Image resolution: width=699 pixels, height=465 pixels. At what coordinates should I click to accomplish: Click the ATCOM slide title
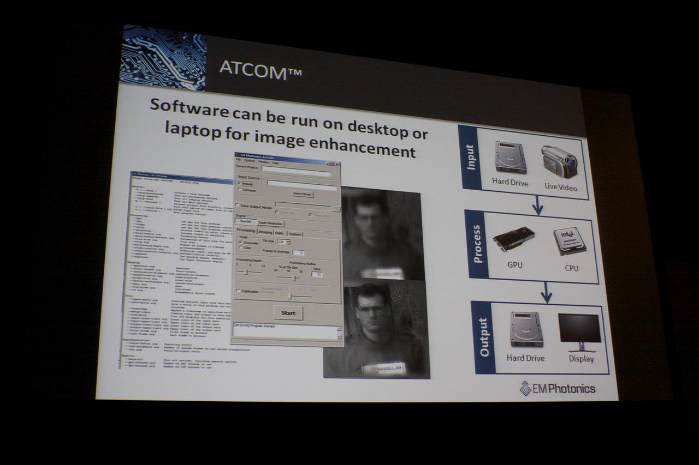pyautogui.click(x=260, y=70)
